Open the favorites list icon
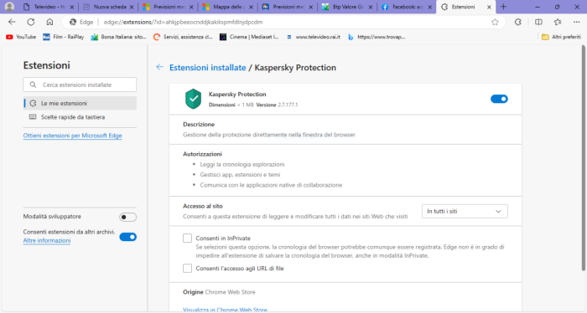Image resolution: width=587 pixels, height=313 pixels. (558, 22)
